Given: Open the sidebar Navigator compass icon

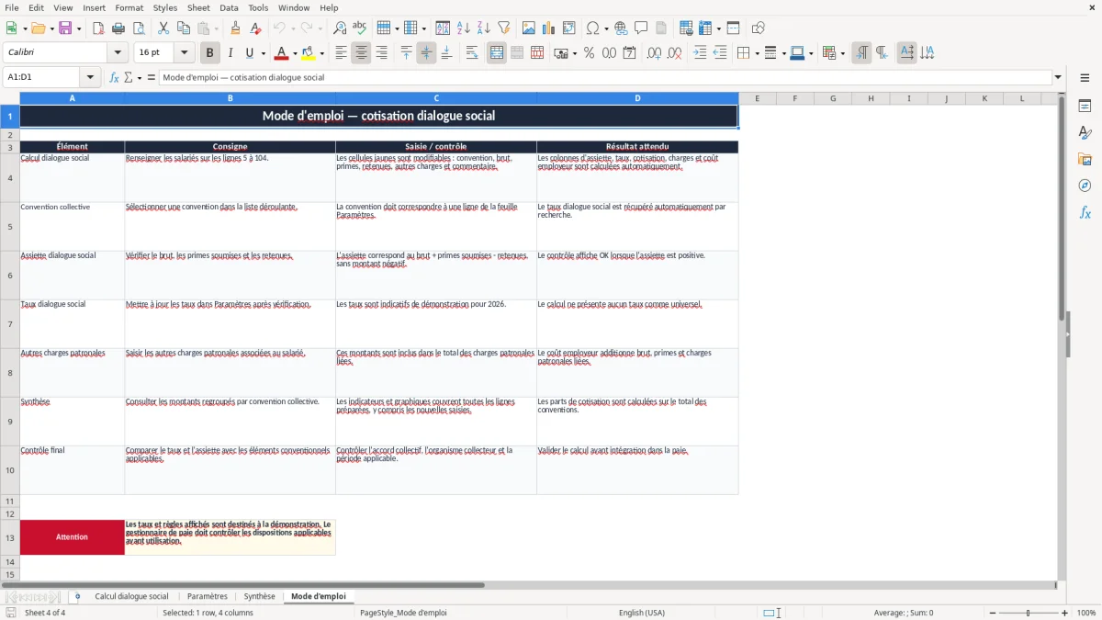Looking at the screenshot, I should (1085, 186).
